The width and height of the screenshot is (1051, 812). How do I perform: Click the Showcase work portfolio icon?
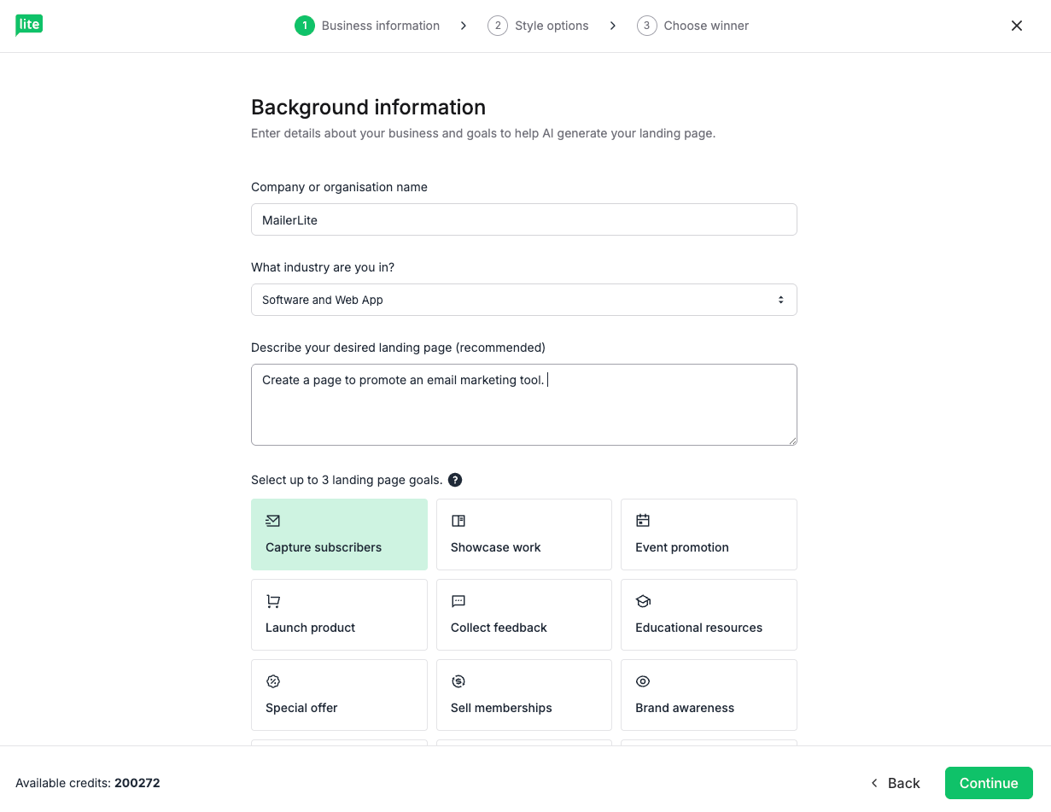(x=458, y=521)
